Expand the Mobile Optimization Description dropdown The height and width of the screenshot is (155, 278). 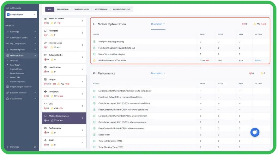(x=158, y=24)
